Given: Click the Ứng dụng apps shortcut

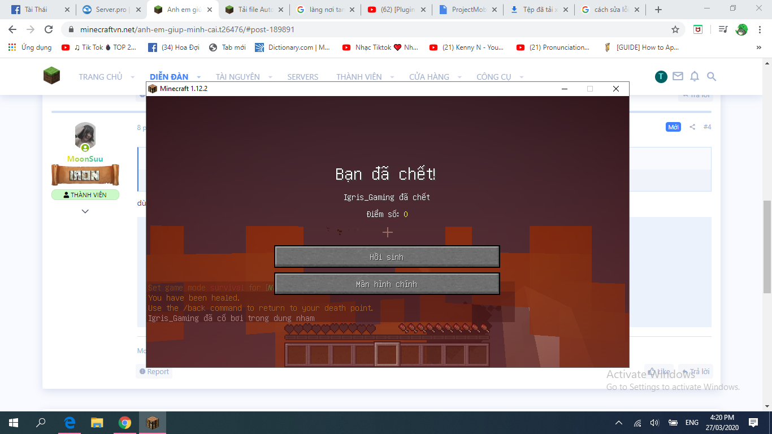Looking at the screenshot, I should 30,47.
